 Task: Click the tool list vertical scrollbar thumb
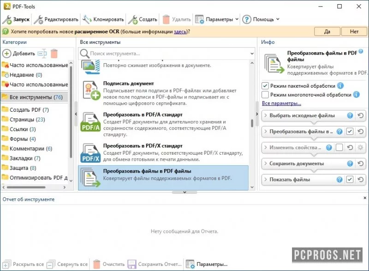[x=252, y=123]
